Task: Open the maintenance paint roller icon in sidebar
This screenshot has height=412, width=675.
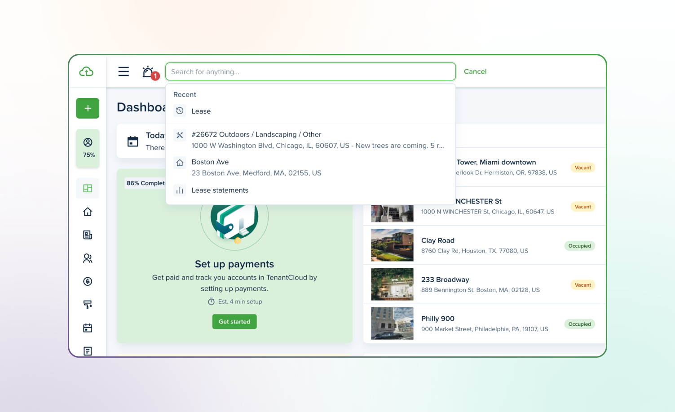Action: click(x=88, y=305)
